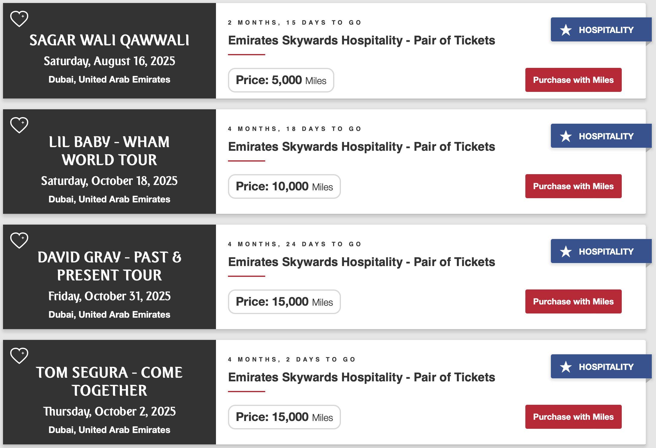
Task: Open Pair of Tickets heading for October 31 event
Action: click(362, 262)
